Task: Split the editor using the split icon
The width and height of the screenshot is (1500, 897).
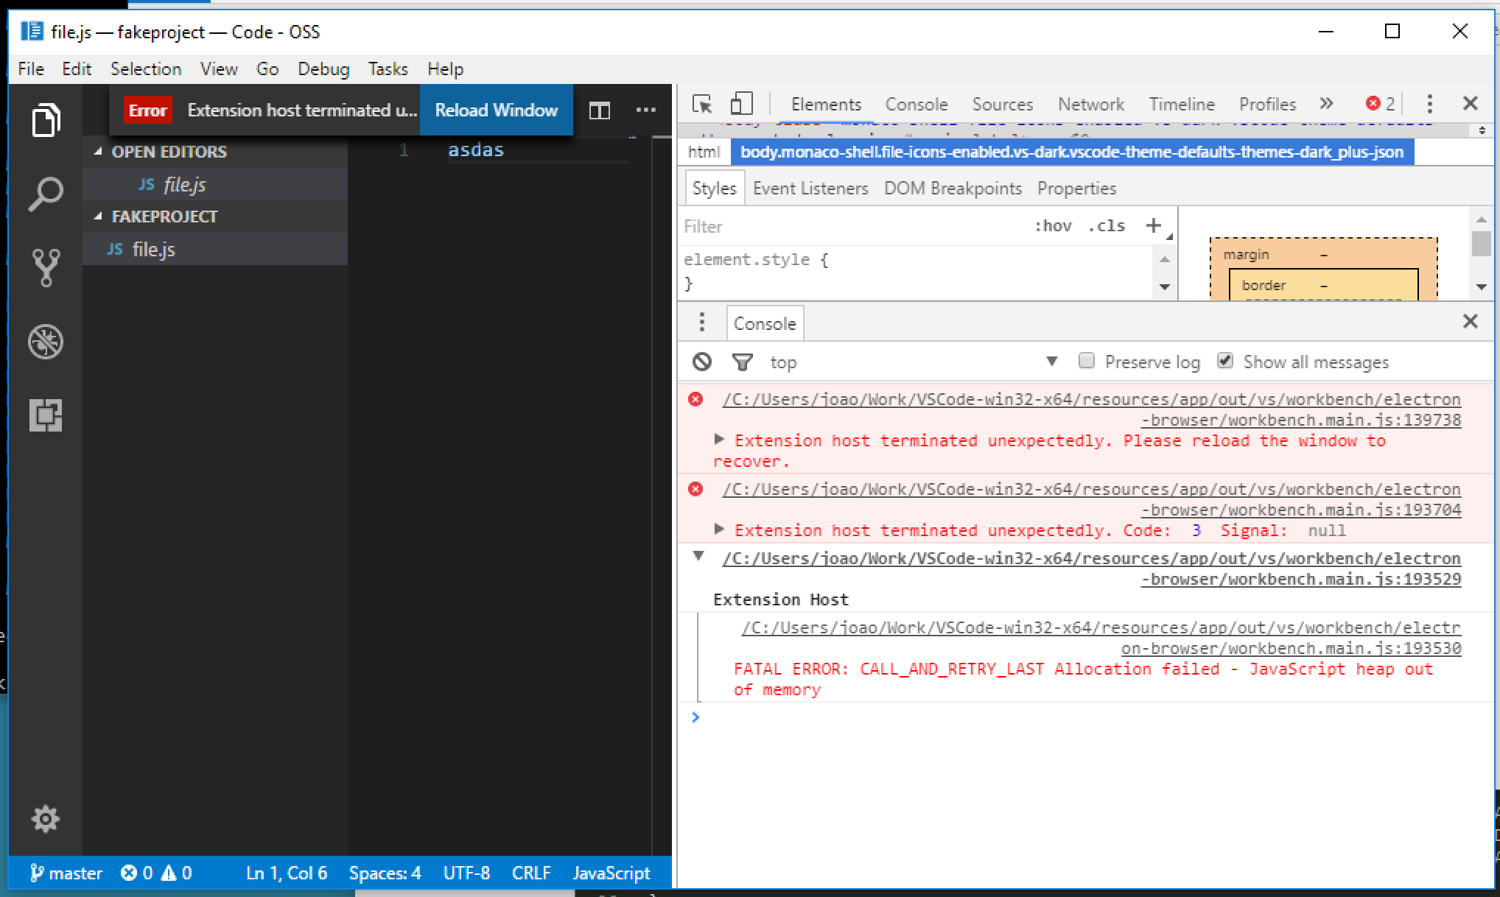Action: [600, 110]
